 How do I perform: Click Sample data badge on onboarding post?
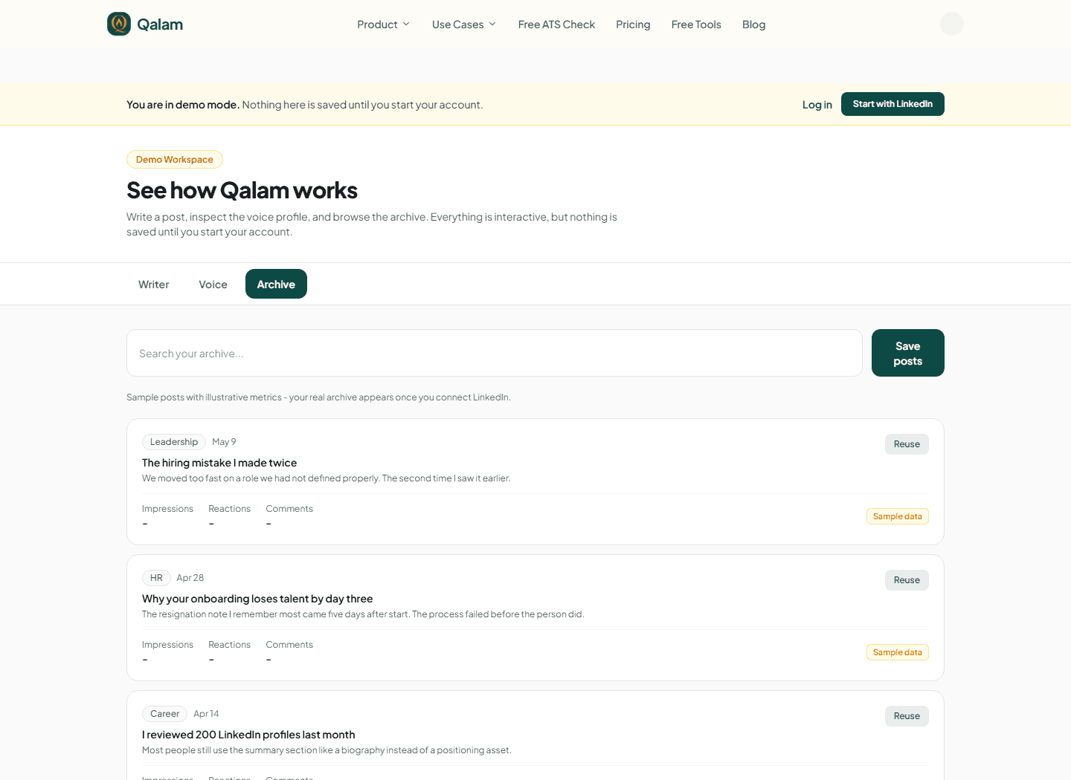tap(898, 652)
